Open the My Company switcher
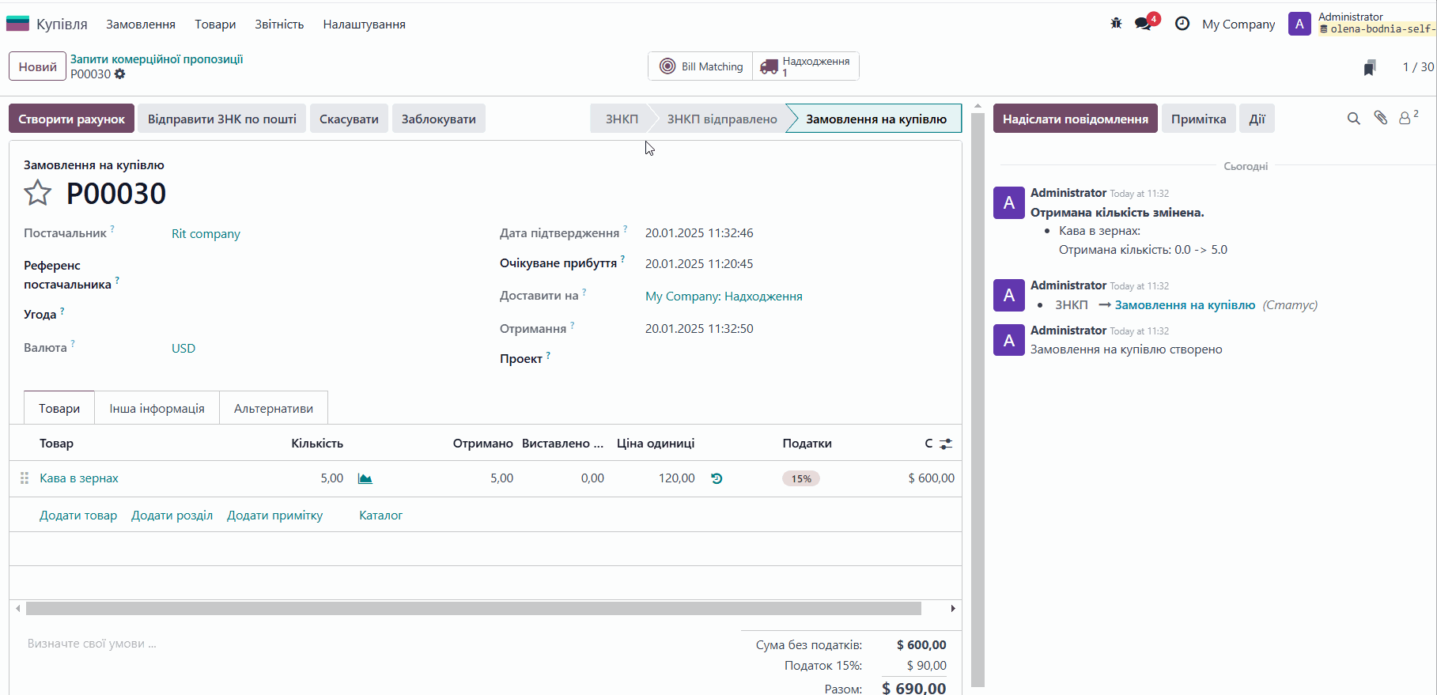The height and width of the screenshot is (695, 1437). coord(1238,25)
